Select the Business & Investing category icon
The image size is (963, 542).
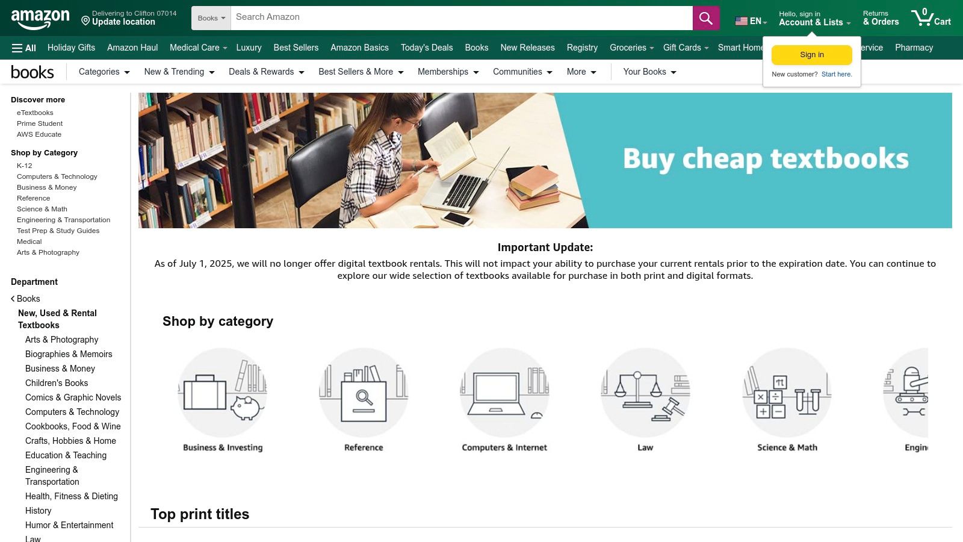click(x=223, y=393)
